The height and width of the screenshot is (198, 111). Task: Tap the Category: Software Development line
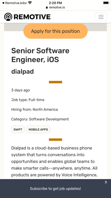[x=40, y=119]
